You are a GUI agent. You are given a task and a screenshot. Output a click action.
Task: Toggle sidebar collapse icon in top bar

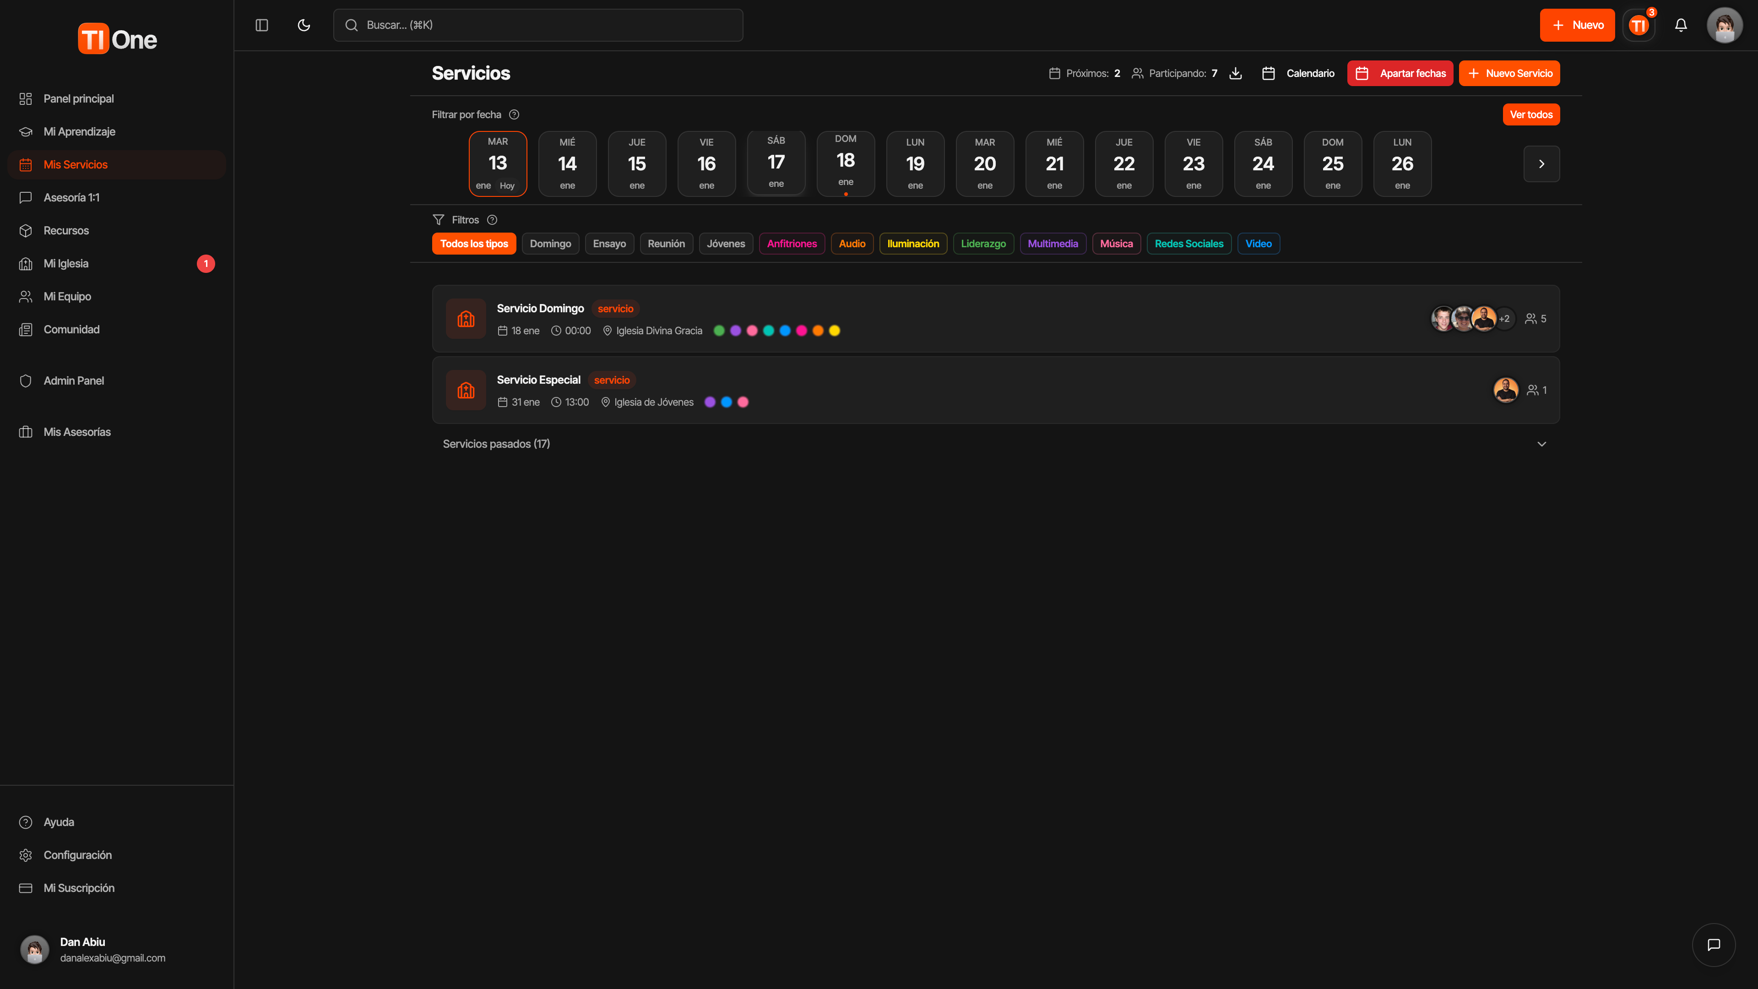point(261,25)
